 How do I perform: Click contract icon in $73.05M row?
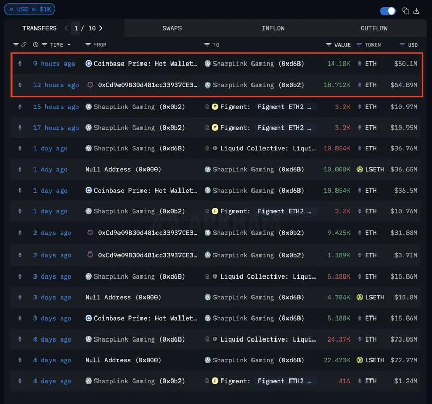point(207,339)
